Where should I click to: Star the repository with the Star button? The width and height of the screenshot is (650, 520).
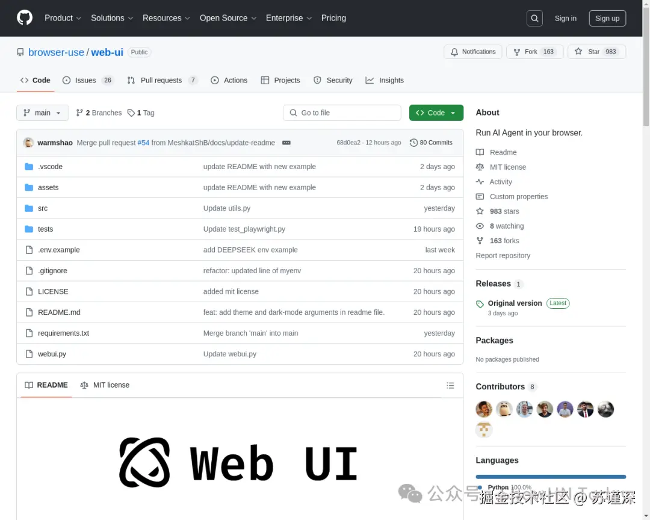tap(596, 52)
